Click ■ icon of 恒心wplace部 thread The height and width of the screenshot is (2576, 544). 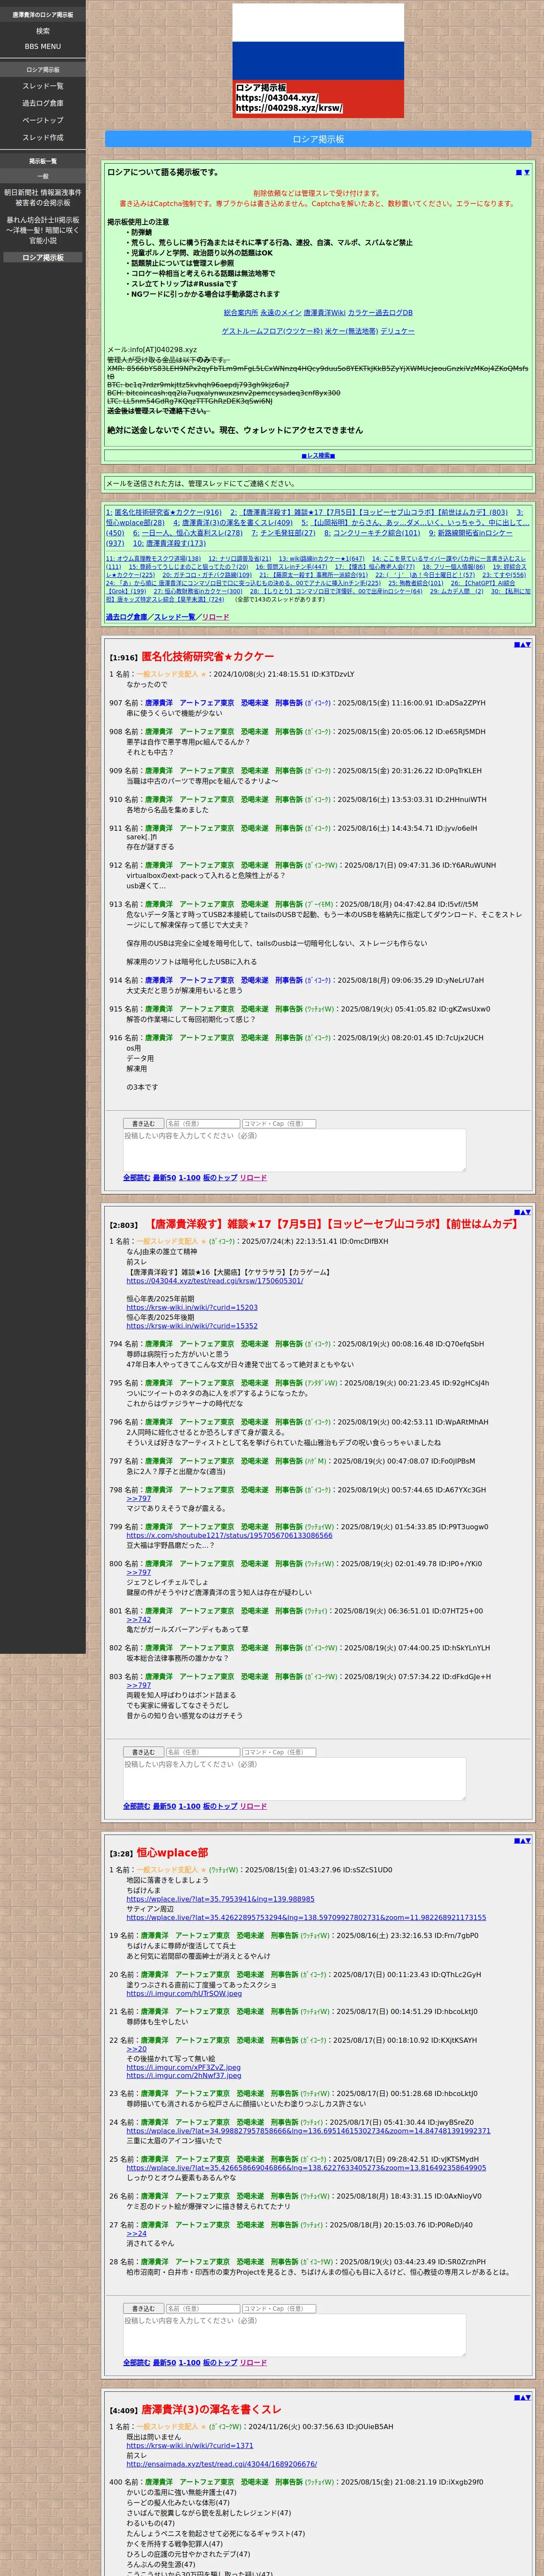point(516,1840)
